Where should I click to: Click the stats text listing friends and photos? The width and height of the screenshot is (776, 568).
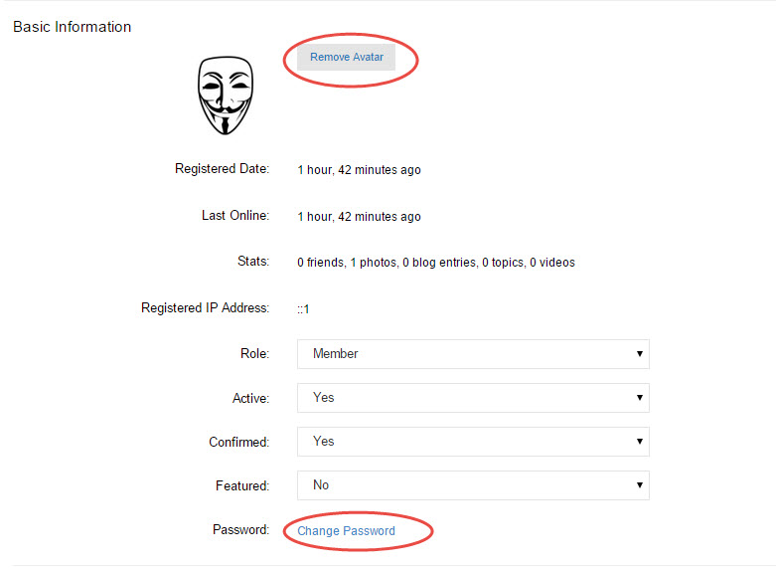435,263
